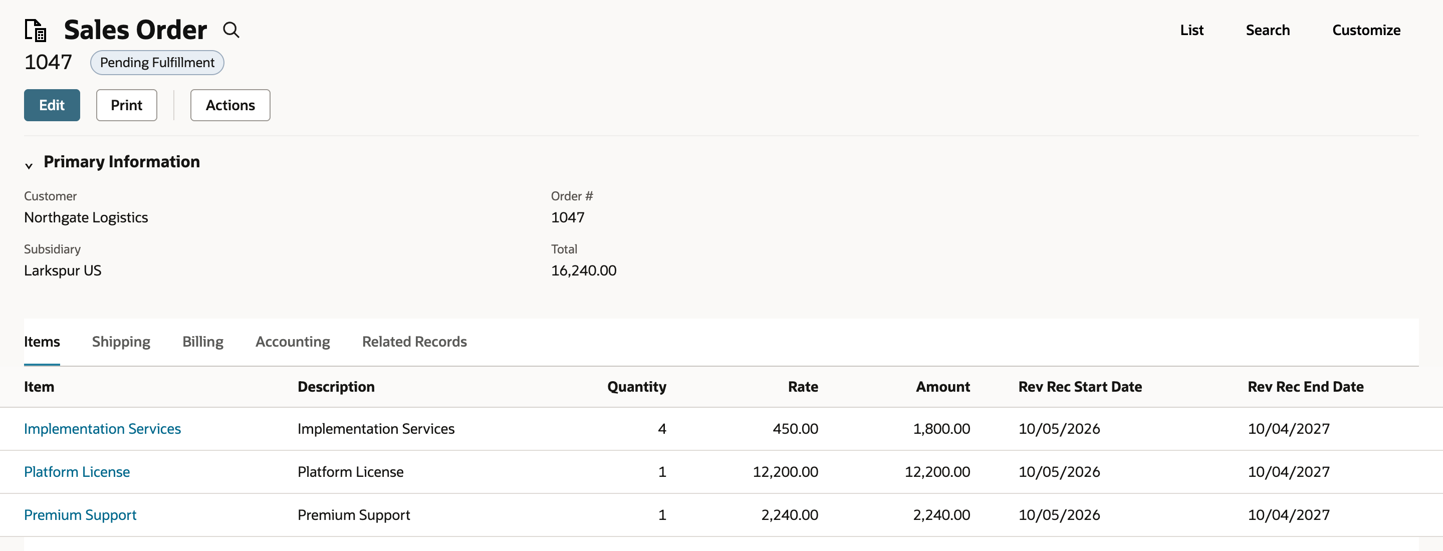Viewport: 1443px width, 551px height.
Task: Click Premium Support end date 10/04/2027
Action: click(x=1288, y=515)
